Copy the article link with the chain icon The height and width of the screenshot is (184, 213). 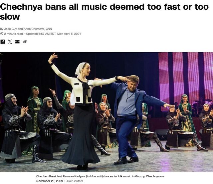point(25,42)
